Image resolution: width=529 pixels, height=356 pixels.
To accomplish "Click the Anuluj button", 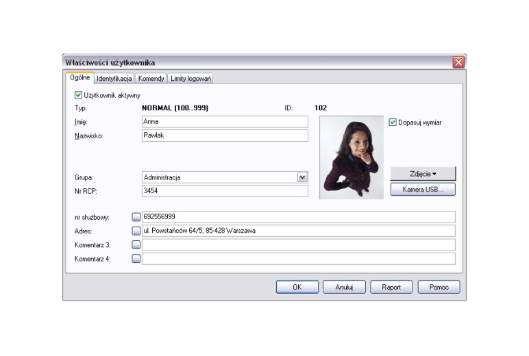I will click(344, 287).
